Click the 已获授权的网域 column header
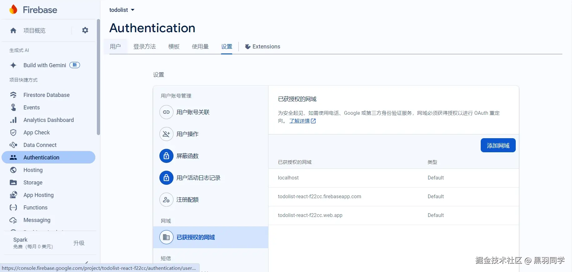 (x=294, y=162)
